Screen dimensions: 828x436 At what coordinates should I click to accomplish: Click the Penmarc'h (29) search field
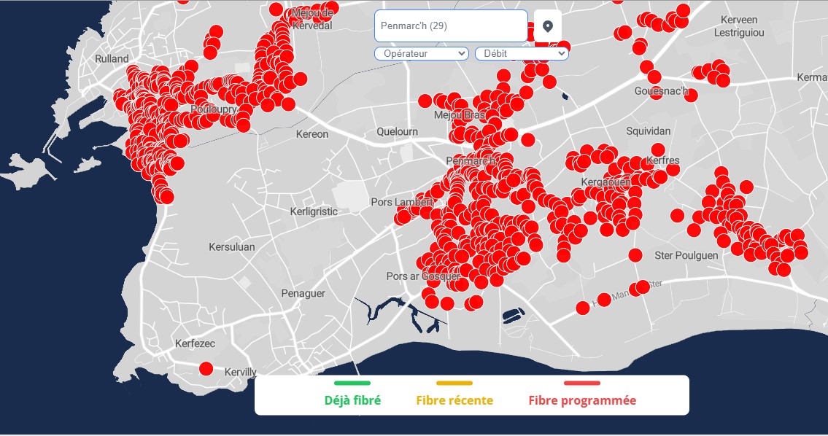[x=450, y=26]
